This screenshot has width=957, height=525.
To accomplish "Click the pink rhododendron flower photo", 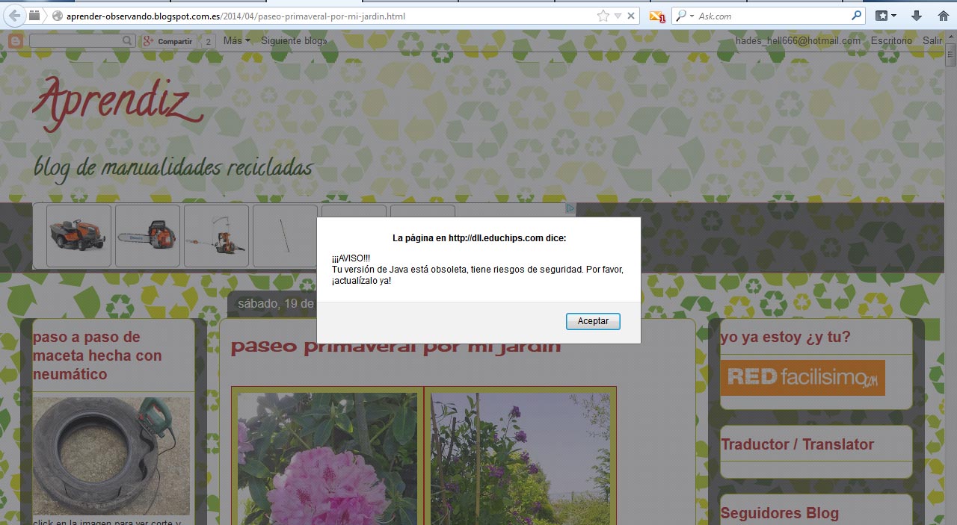I will click(x=327, y=459).
